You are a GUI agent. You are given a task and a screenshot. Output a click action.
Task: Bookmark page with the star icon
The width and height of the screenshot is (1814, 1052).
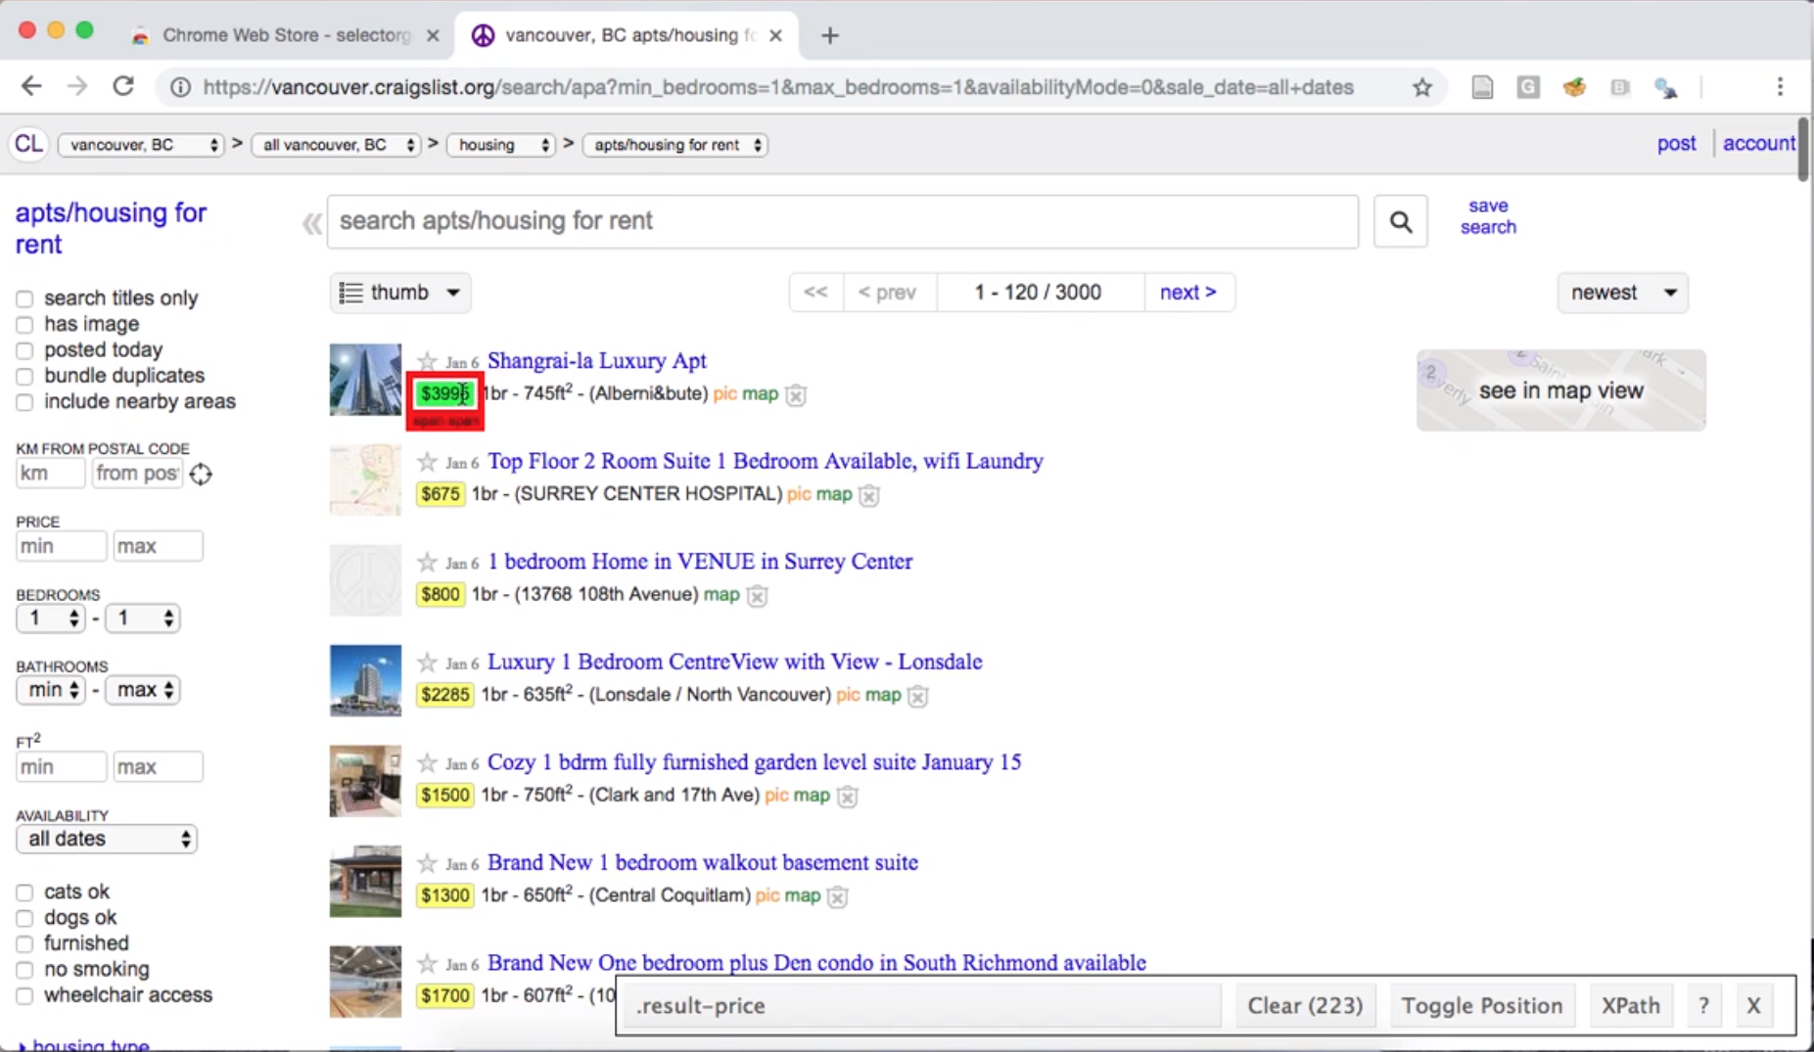(1422, 88)
